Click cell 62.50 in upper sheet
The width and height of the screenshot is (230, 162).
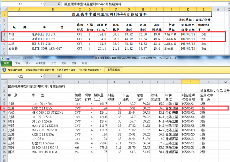143,34
